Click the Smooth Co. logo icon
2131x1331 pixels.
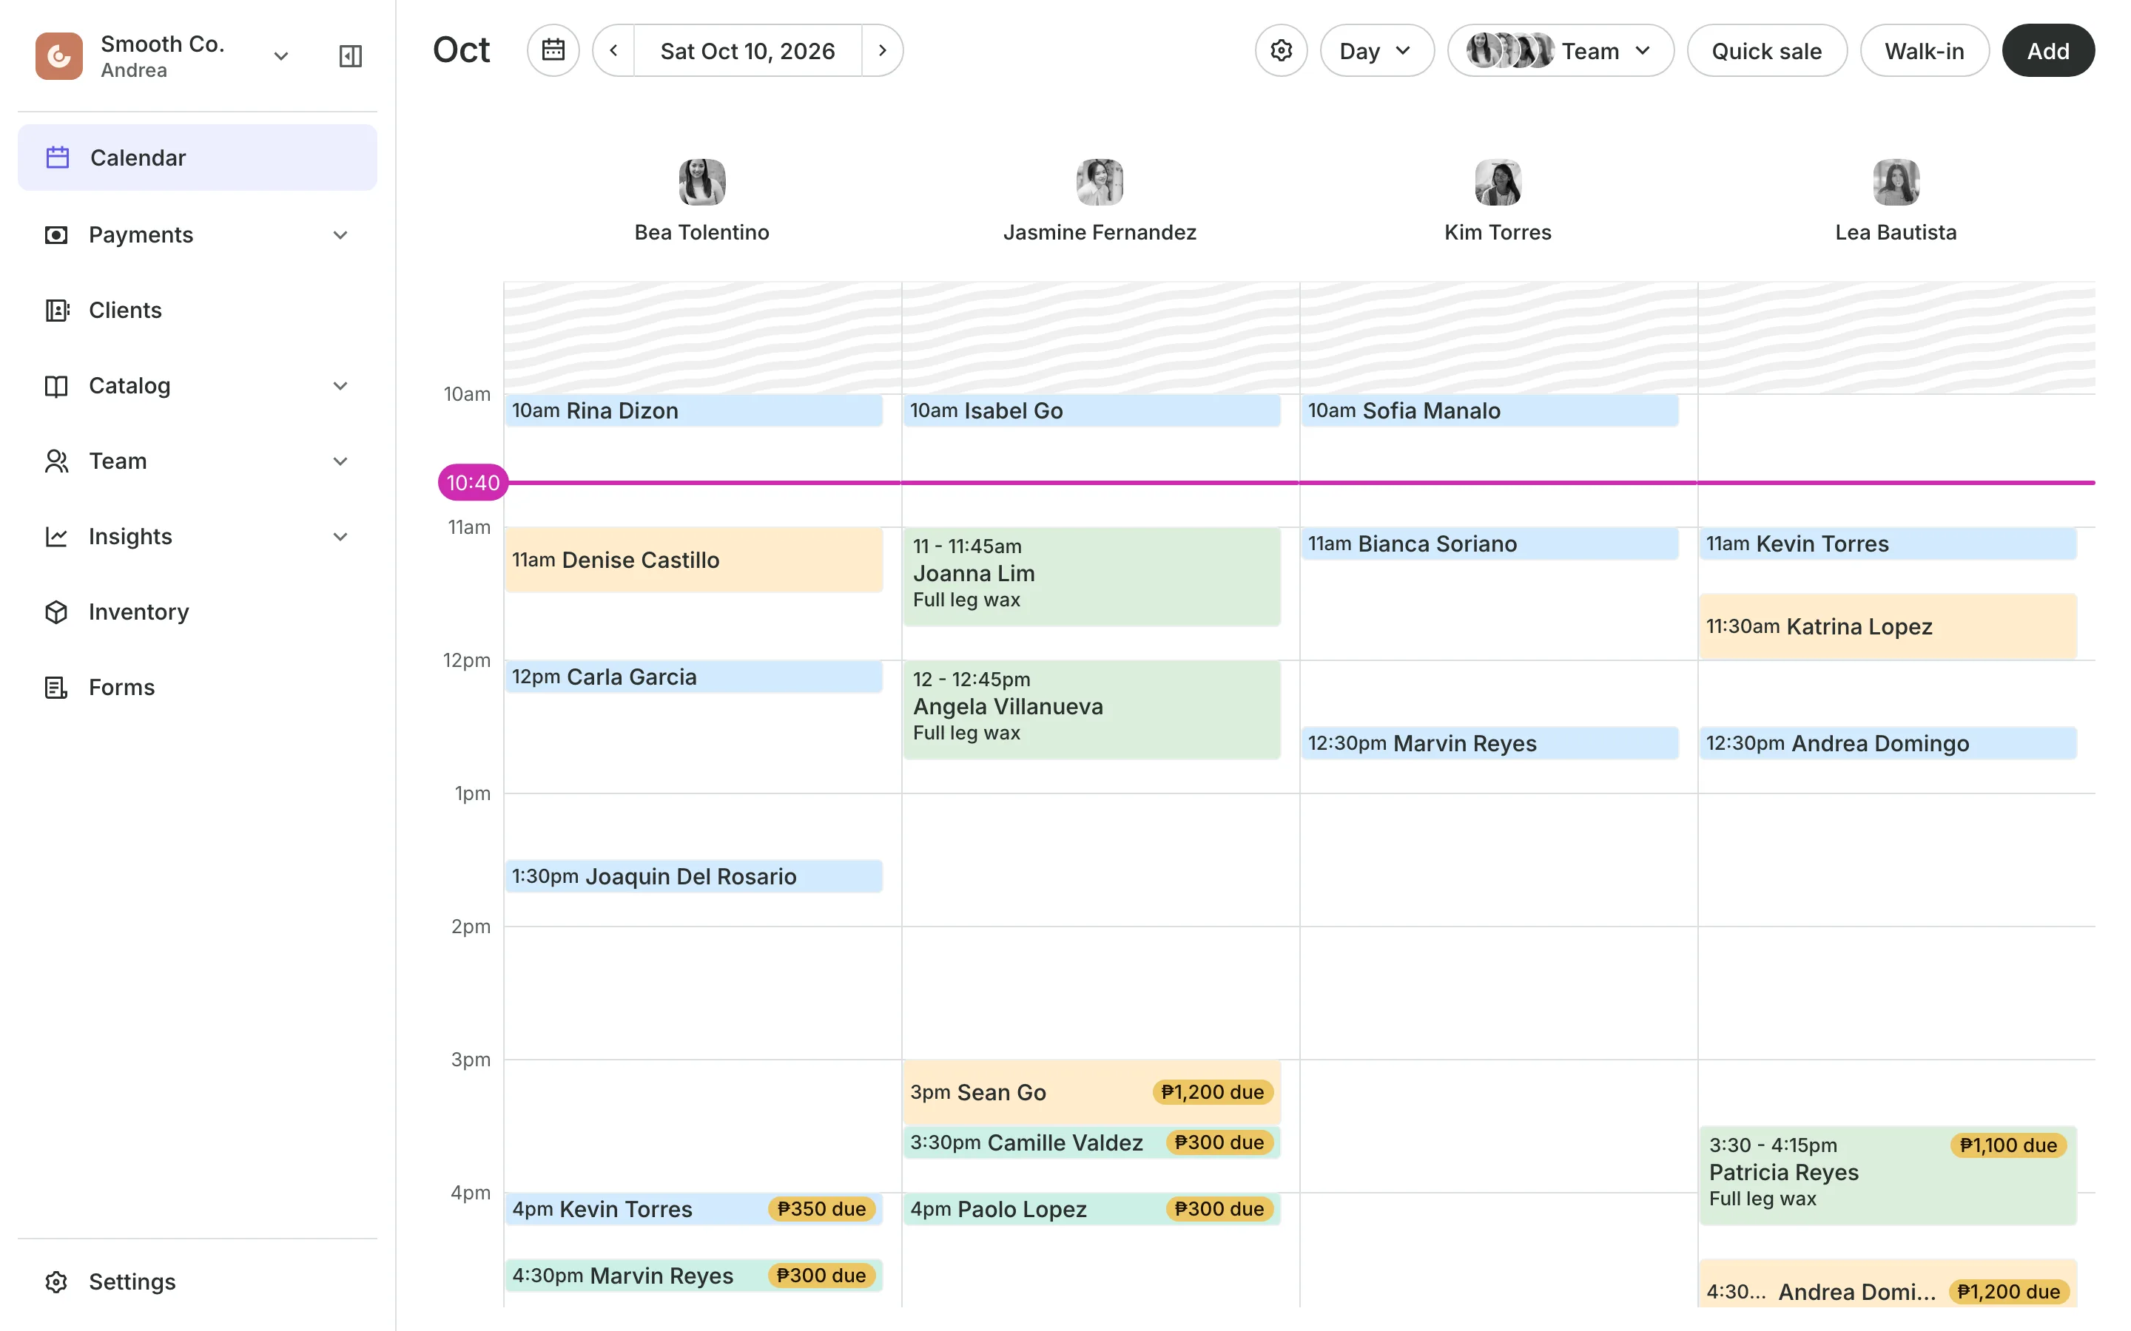(59, 56)
